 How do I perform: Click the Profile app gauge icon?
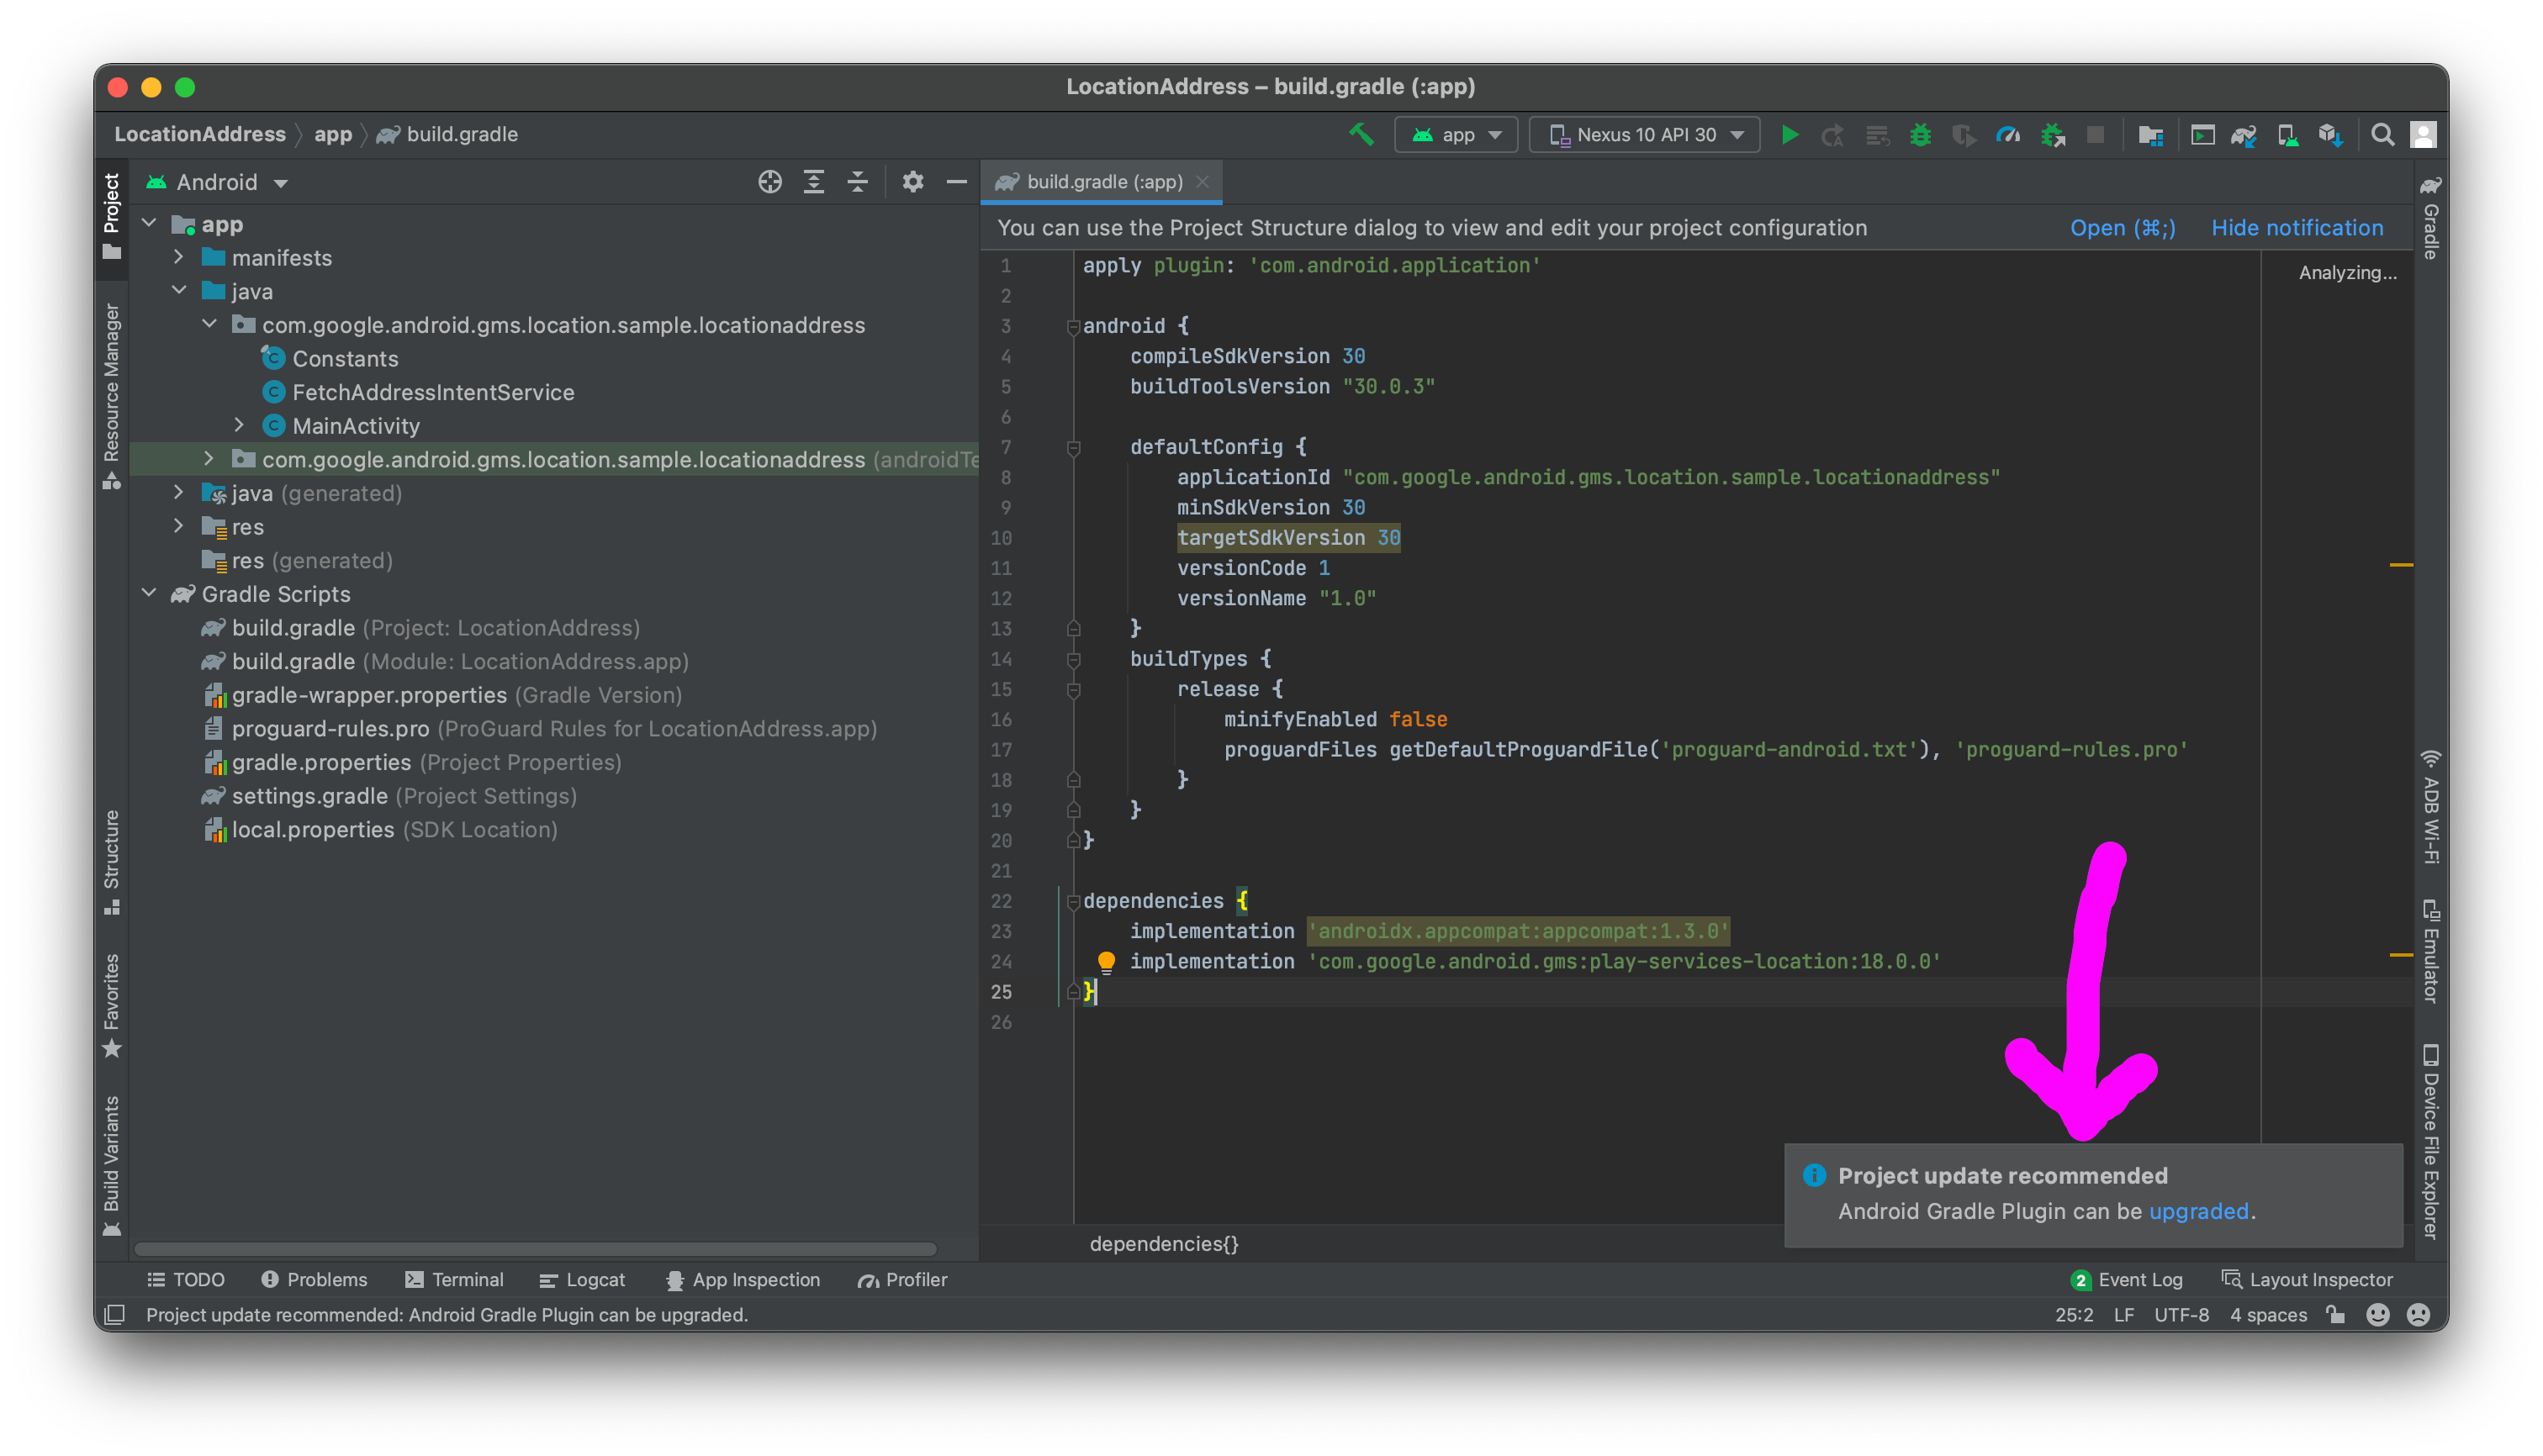(2008, 135)
